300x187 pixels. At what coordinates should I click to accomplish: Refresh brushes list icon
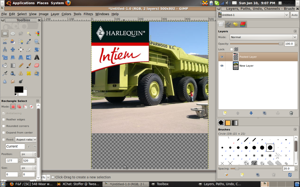point(290,175)
